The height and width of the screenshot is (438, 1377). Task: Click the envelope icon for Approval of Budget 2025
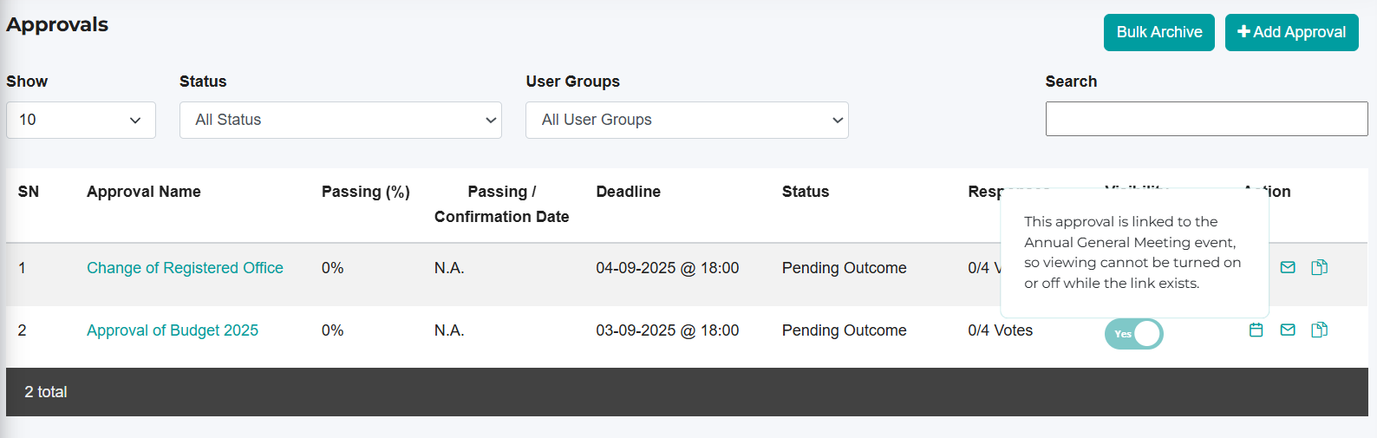point(1288,330)
